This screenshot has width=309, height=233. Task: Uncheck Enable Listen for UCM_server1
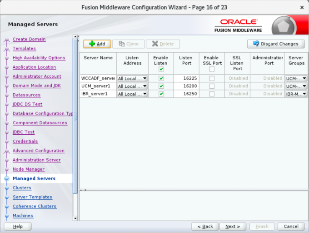coord(161,86)
